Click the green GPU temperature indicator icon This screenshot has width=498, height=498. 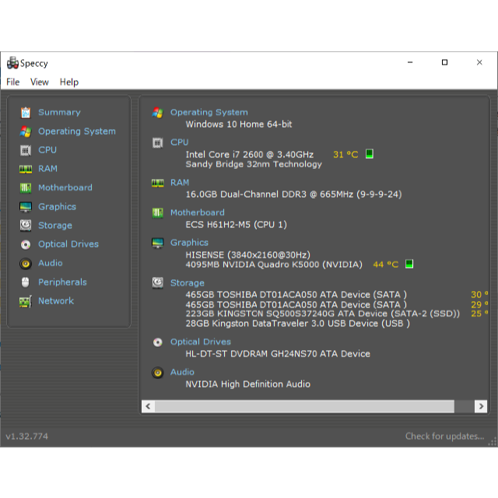coord(409,264)
